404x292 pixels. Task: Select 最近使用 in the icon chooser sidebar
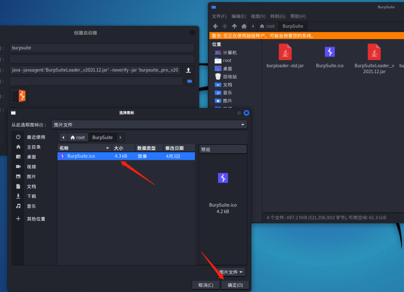(x=34, y=137)
